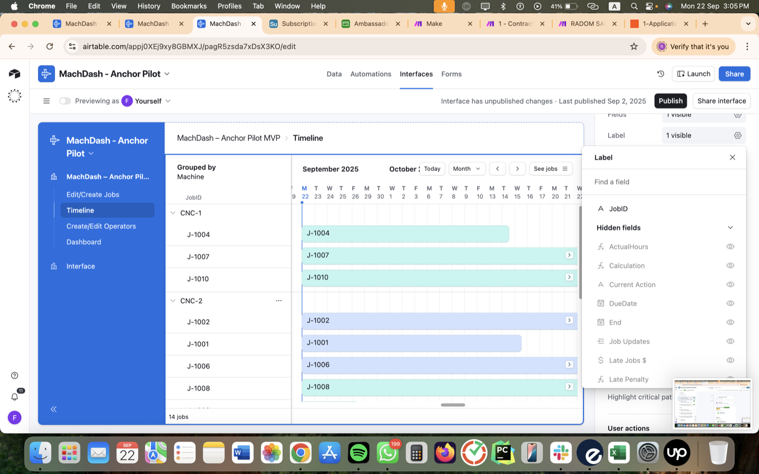Open See jobs list dropdown

pyautogui.click(x=551, y=169)
